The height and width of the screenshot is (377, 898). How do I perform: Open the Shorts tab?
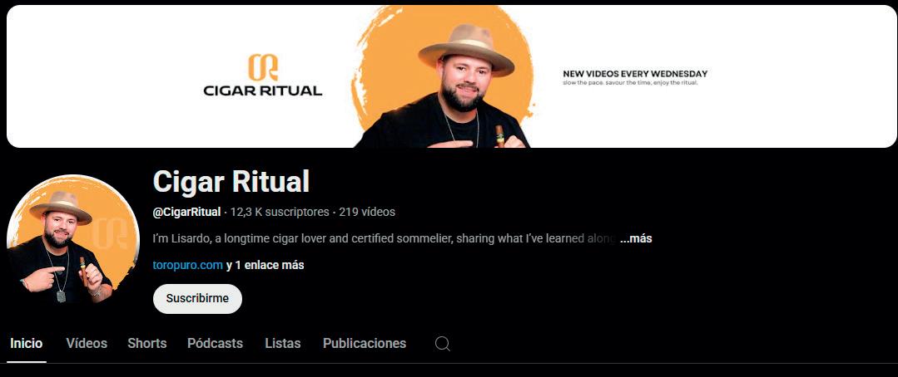(x=147, y=343)
